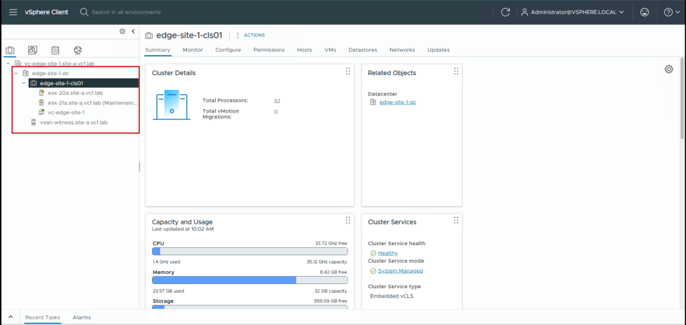Switch to the Recent Tasks tab
Image resolution: width=686 pixels, height=325 pixels.
click(43, 317)
